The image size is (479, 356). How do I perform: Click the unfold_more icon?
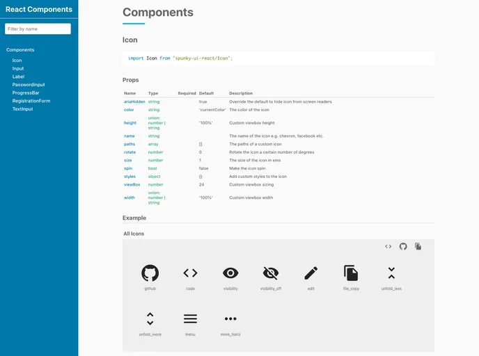150,318
